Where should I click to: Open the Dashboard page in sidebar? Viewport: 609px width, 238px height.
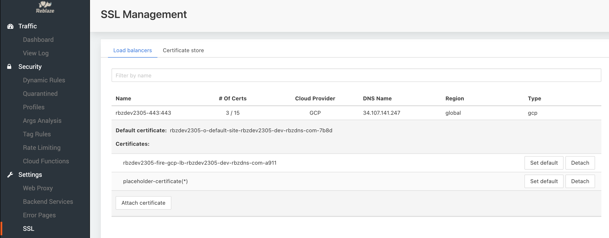(38, 40)
